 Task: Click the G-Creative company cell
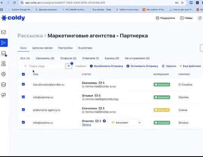tap(185, 85)
